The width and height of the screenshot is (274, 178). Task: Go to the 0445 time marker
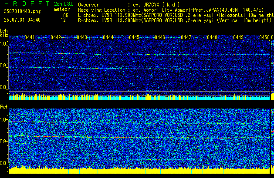[x=134, y=37]
